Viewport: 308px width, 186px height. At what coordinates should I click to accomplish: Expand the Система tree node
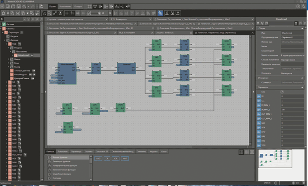[1, 24]
